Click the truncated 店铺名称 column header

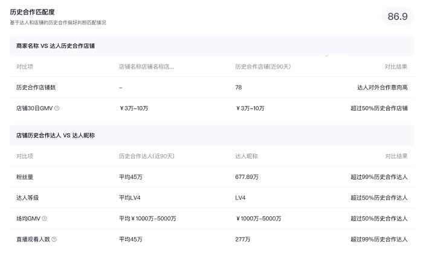click(x=146, y=66)
